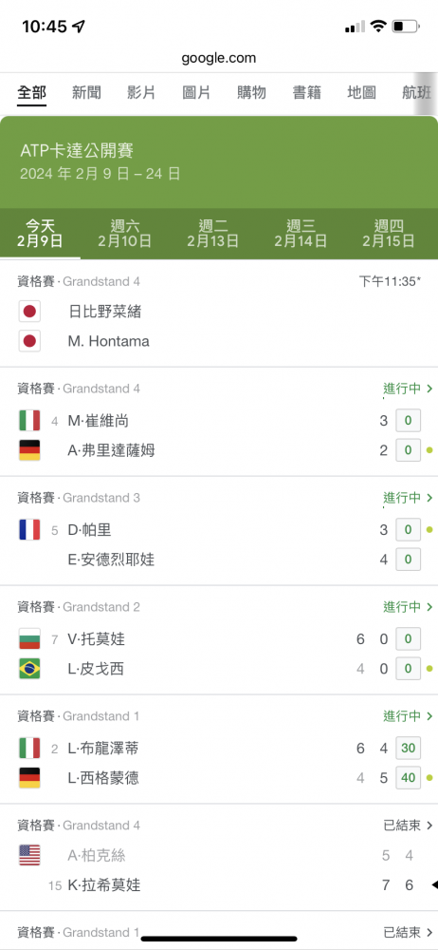Tap the France flag next to D·帕里

(29, 530)
